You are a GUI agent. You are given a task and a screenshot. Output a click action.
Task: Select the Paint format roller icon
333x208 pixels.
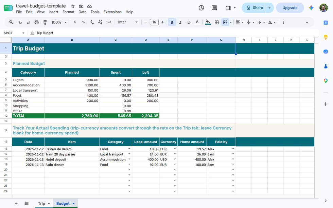(x=45, y=22)
